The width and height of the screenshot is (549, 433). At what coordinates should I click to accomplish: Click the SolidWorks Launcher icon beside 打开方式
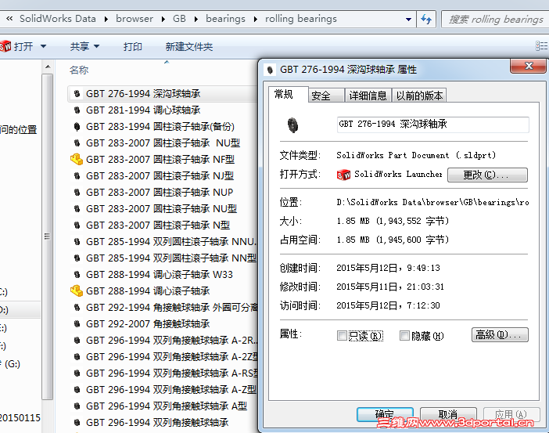click(x=343, y=175)
